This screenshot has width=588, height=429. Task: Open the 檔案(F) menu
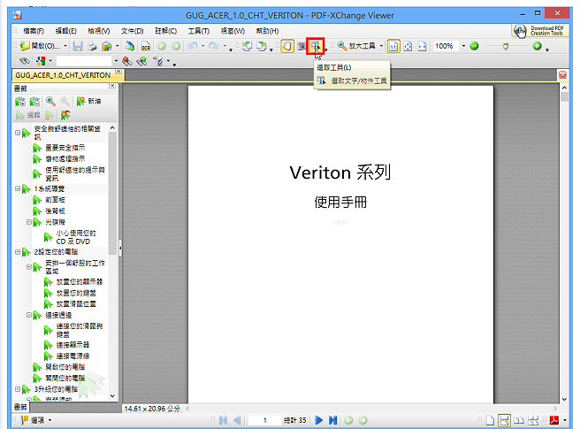(x=34, y=31)
